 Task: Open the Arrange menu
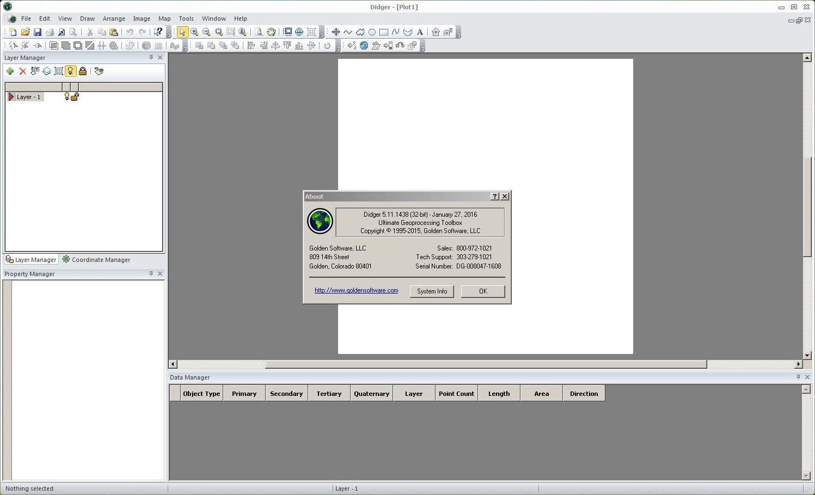[x=114, y=19]
